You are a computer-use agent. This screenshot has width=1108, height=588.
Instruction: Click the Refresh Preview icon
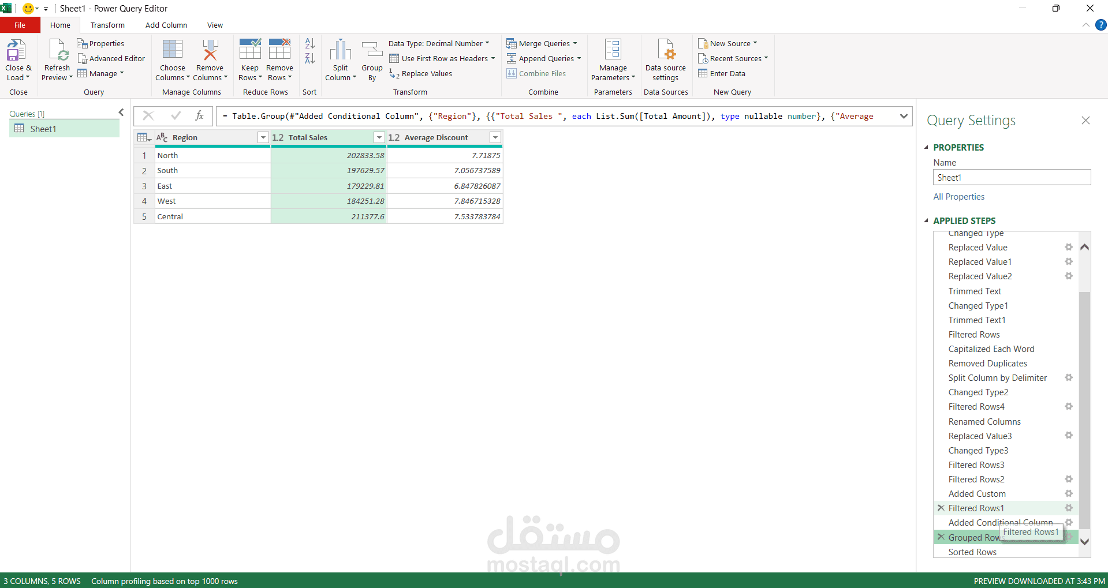pyautogui.click(x=58, y=50)
